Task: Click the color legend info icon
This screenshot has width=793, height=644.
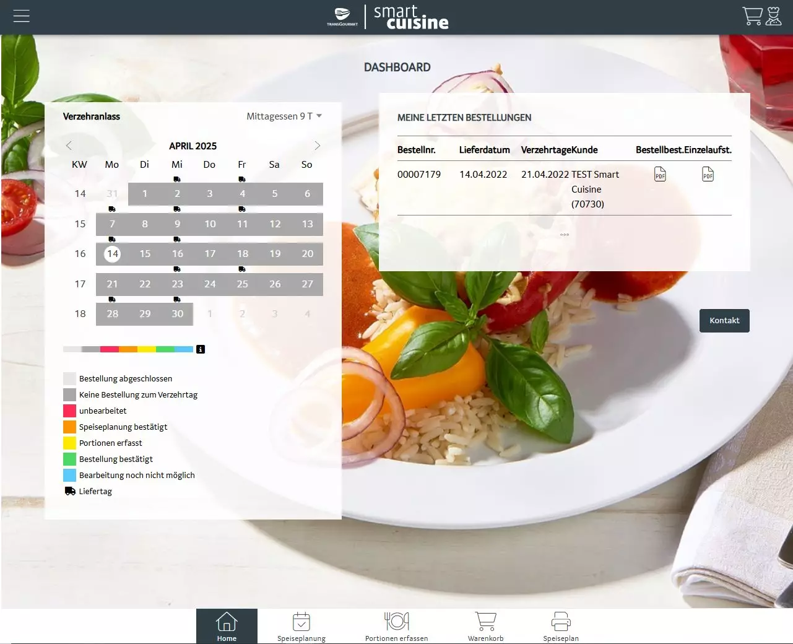Action: (x=201, y=349)
